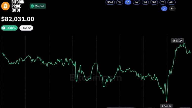Click the orange Bitcoin logo icon
Screen dimensions: 192x108
coord(5,6)
